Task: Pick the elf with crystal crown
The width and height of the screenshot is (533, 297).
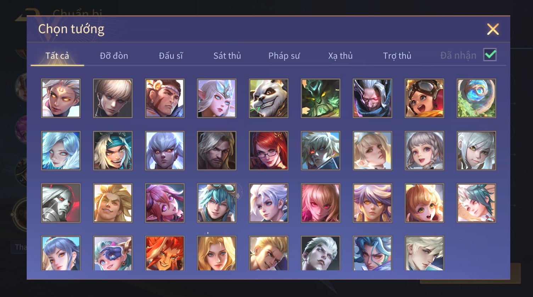Action: [217, 98]
